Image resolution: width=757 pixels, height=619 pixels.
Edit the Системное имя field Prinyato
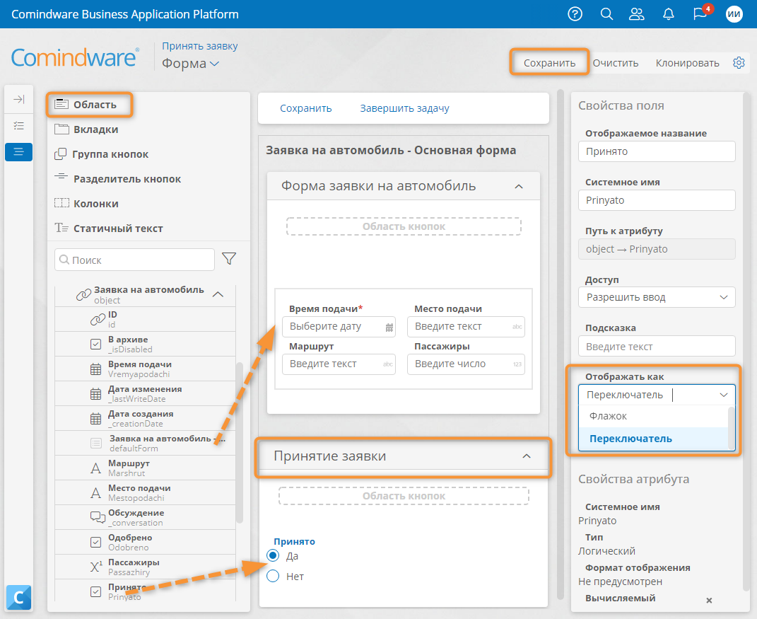[657, 200]
